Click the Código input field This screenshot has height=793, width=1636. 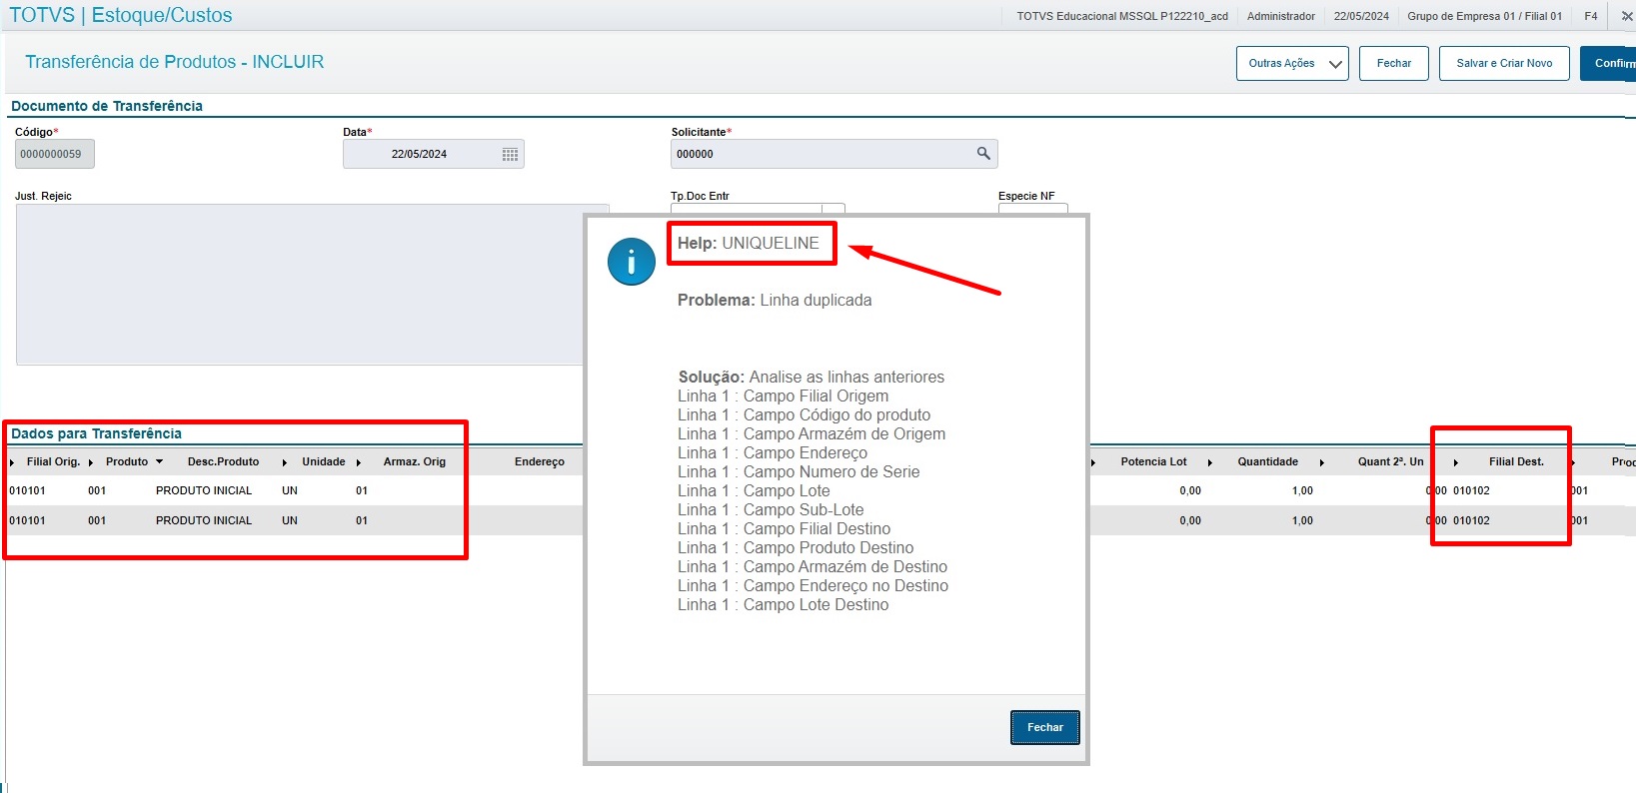(x=55, y=154)
